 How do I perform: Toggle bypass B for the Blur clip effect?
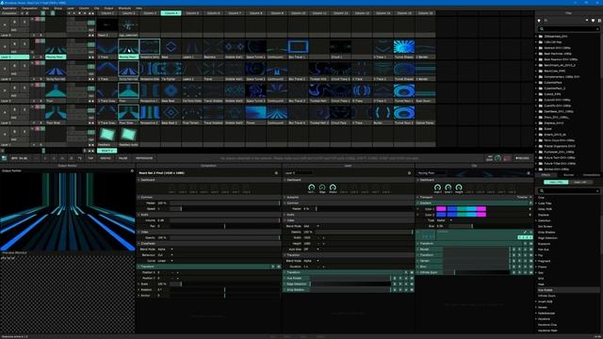coord(513,266)
